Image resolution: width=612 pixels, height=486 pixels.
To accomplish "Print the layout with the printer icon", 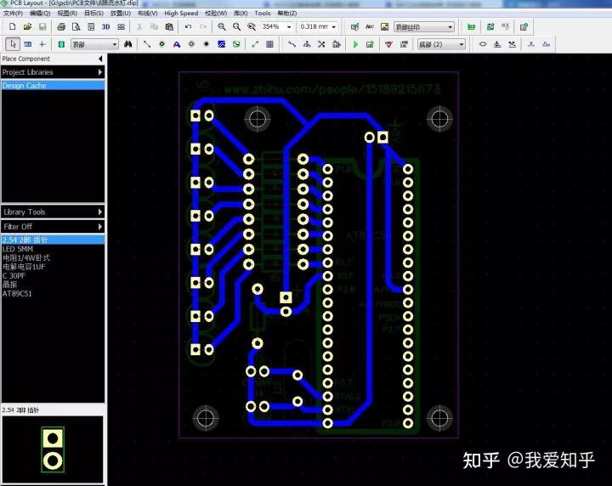I will (61, 27).
